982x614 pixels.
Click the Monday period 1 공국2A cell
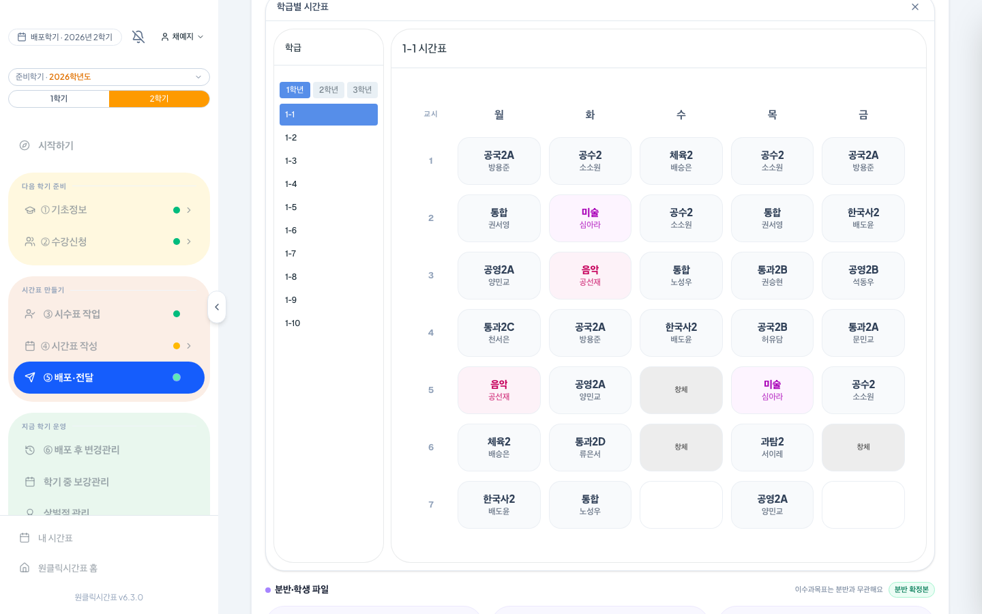point(499,161)
